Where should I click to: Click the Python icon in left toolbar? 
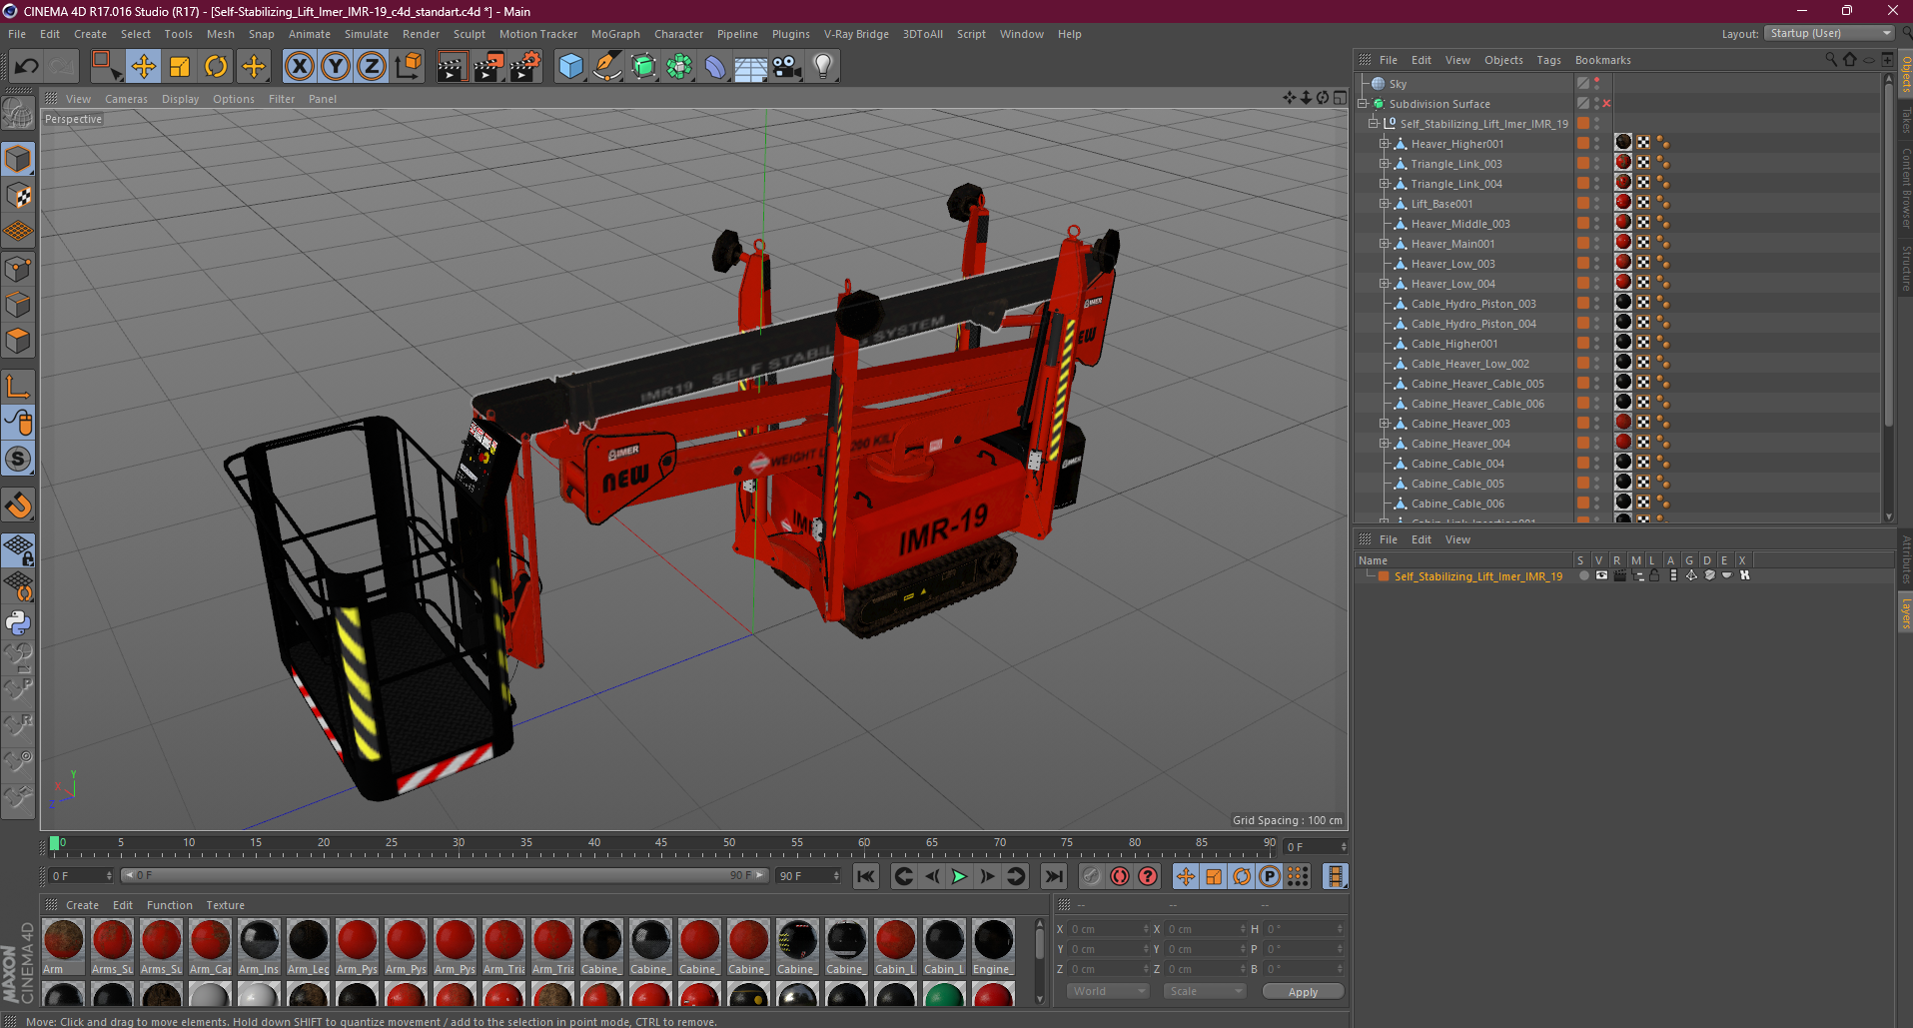pyautogui.click(x=18, y=623)
